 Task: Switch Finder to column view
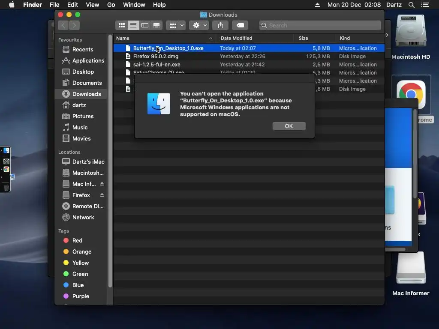(145, 25)
